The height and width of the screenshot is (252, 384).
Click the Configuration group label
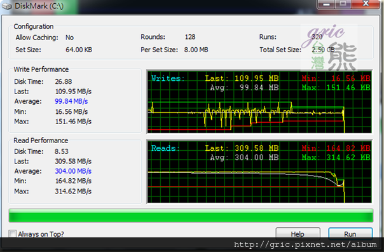pyautogui.click(x=34, y=26)
